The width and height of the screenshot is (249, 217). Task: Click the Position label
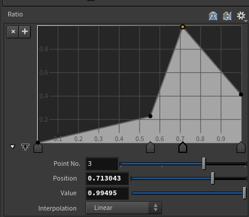(x=65, y=178)
